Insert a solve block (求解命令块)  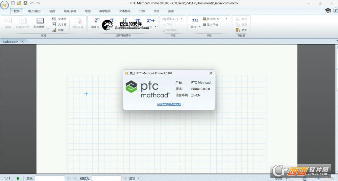click(23, 23)
